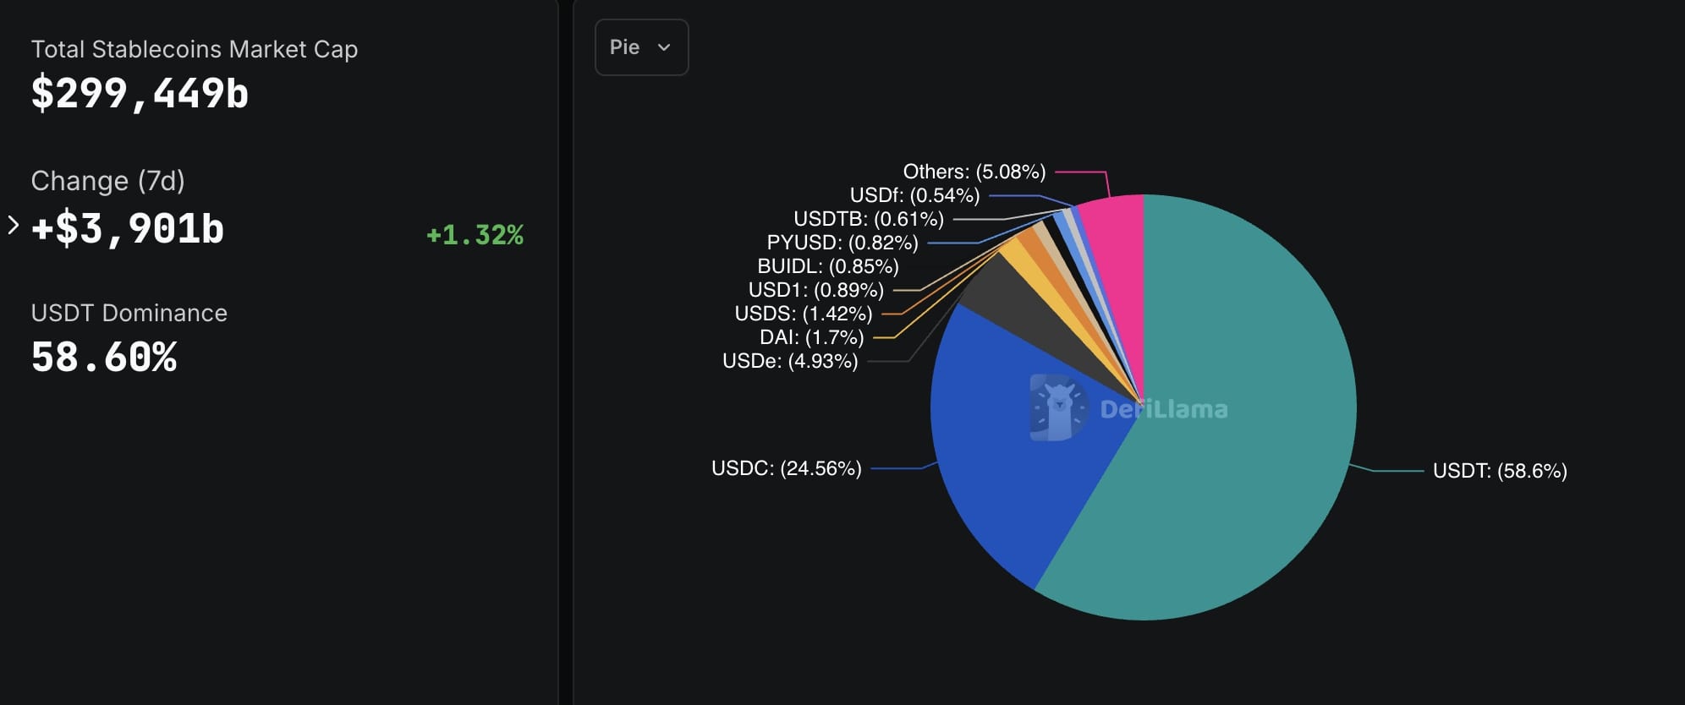This screenshot has height=705, width=1685.
Task: Click the USDe: (4.93%) label
Action: pyautogui.click(x=789, y=361)
